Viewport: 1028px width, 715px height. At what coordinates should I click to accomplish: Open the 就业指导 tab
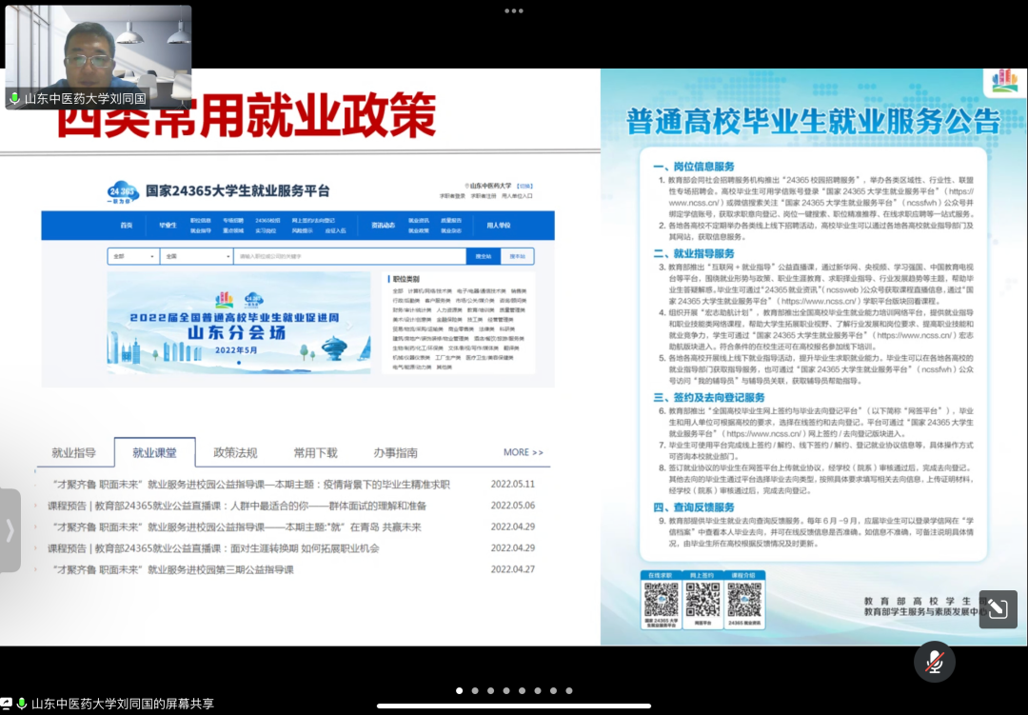coord(73,452)
